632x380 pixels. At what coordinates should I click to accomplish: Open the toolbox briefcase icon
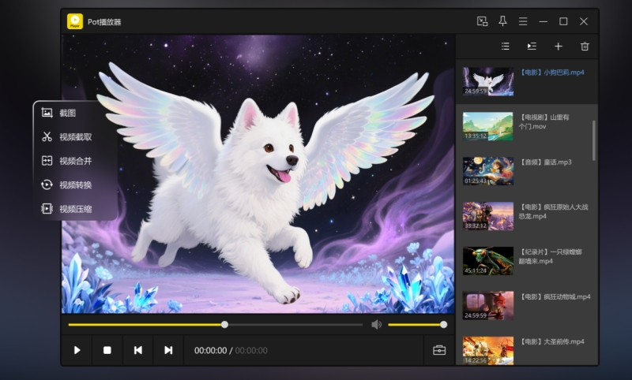tap(439, 350)
